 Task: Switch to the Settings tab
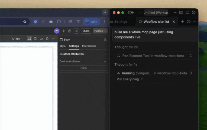pyautogui.click(x=74, y=46)
